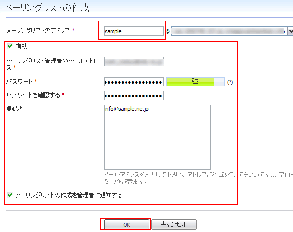Click the キャンセル button
The height and width of the screenshot is (232, 293).
(174, 224)
